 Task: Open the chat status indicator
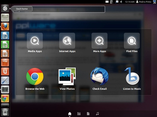pos(117,2)
